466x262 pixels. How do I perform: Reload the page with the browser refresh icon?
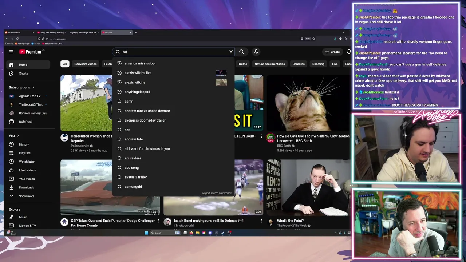pos(17,39)
